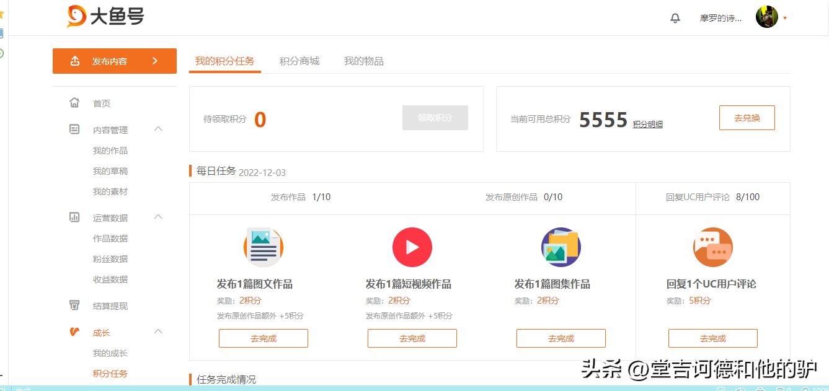The image size is (829, 391).
Task: Collapse the 运营数据 section
Action: [x=159, y=217]
